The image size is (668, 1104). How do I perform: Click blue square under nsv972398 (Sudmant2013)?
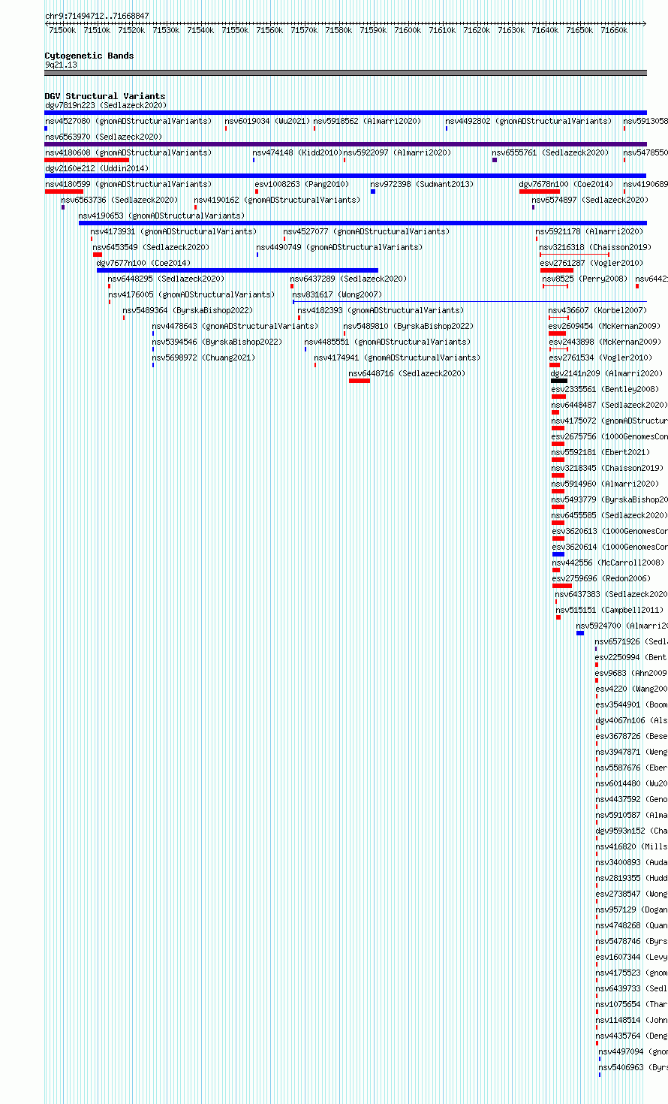(x=373, y=192)
